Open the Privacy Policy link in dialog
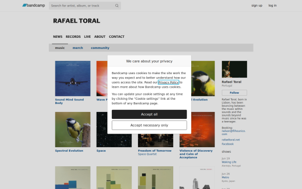Screen dimensions: 302x189 (168, 82)
